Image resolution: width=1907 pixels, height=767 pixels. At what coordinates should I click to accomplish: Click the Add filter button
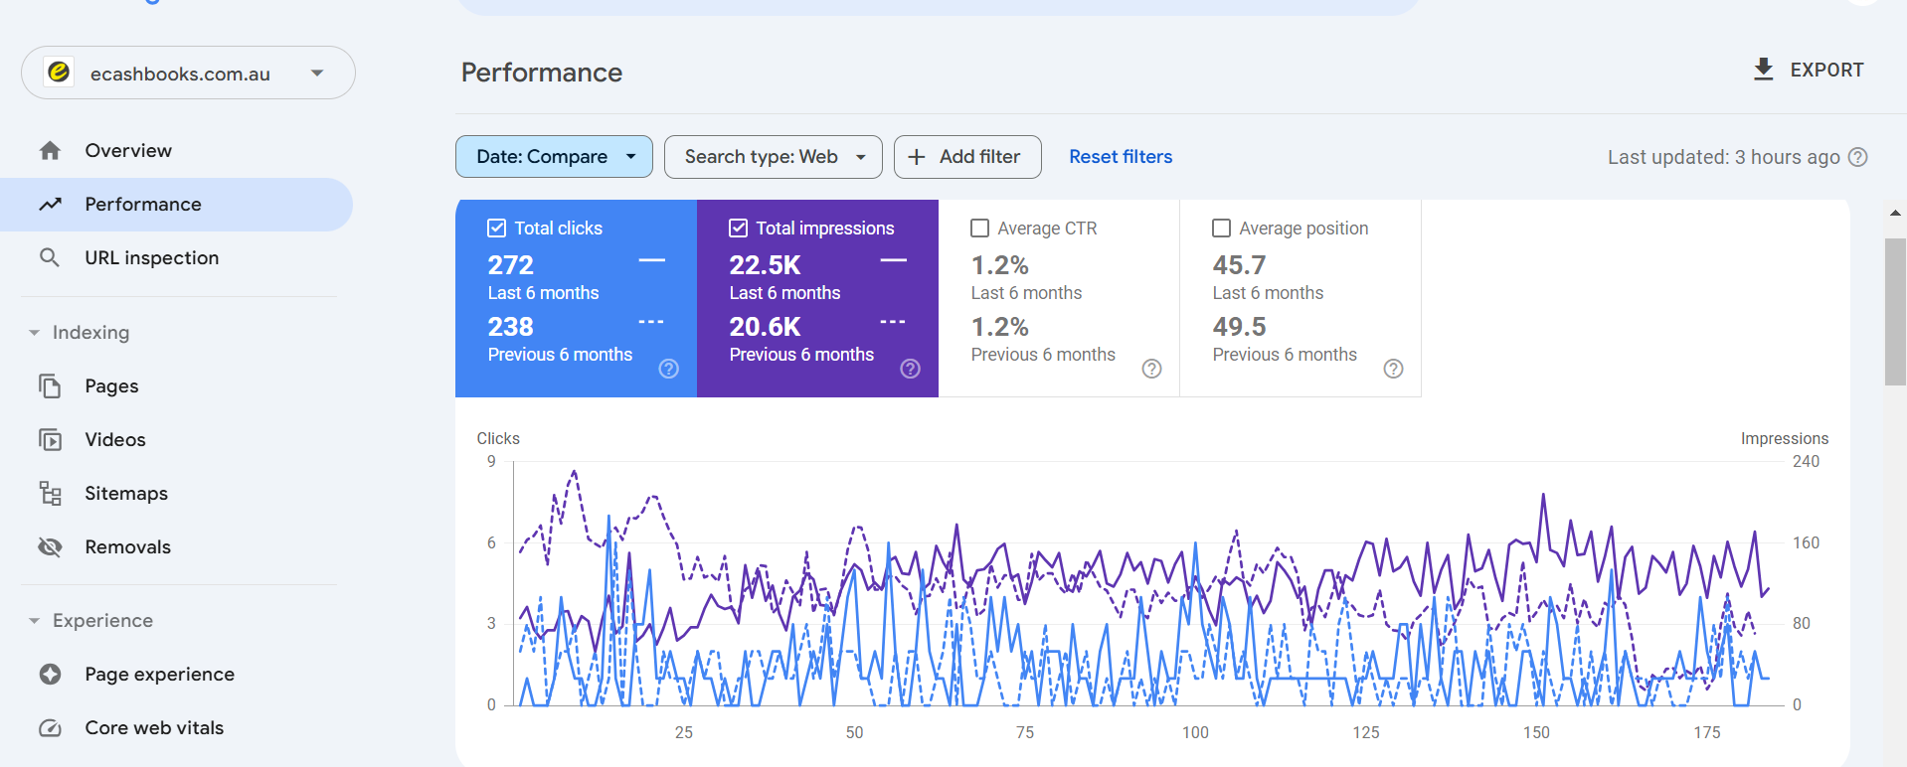(x=966, y=157)
